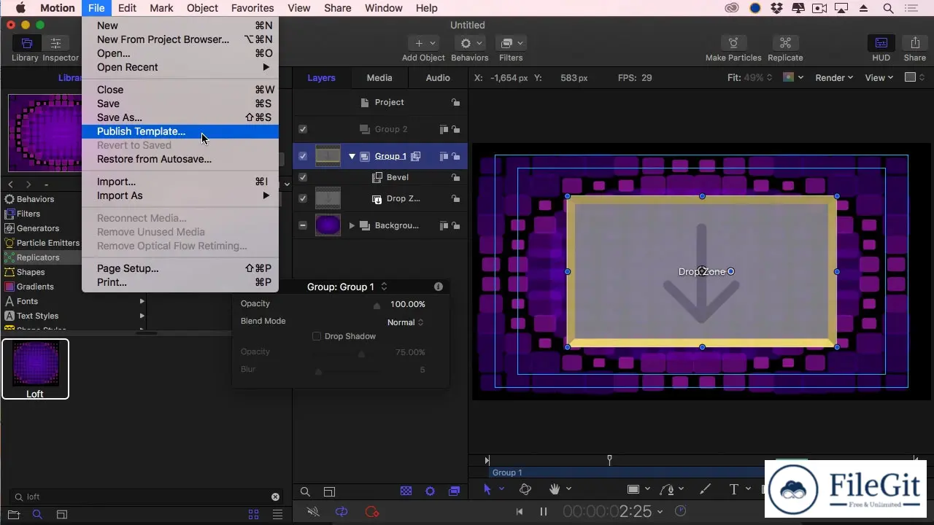This screenshot has width=934, height=525.
Task: Toggle loop playback icon
Action: tap(341, 512)
